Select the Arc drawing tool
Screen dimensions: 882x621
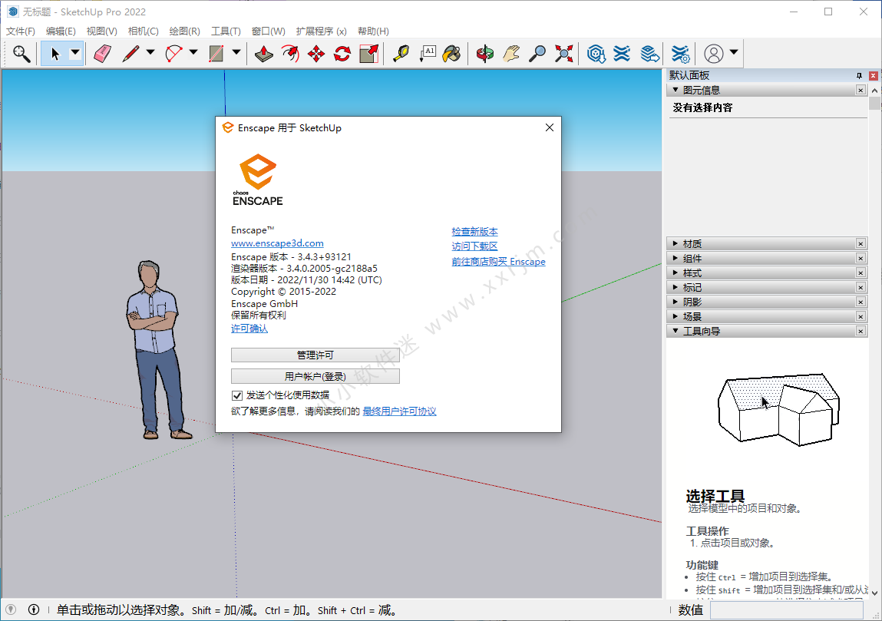[173, 54]
